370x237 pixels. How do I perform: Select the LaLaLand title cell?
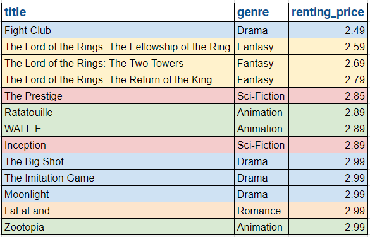point(118,211)
